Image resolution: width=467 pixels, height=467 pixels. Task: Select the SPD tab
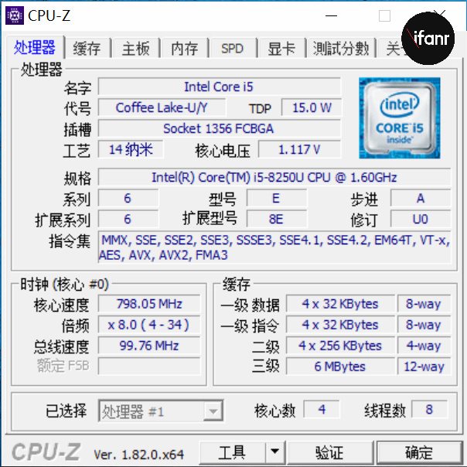pos(233,48)
